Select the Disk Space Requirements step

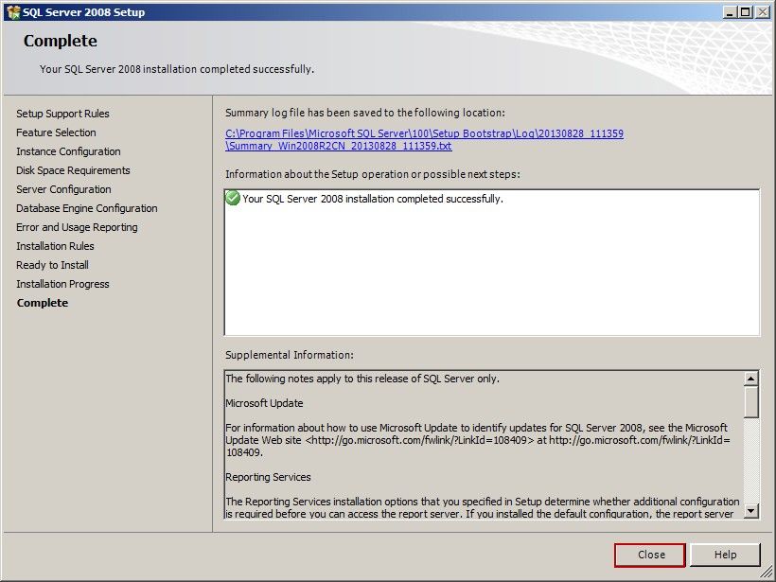click(73, 170)
